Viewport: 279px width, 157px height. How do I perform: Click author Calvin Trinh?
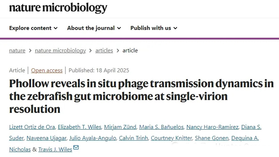(x=133, y=138)
